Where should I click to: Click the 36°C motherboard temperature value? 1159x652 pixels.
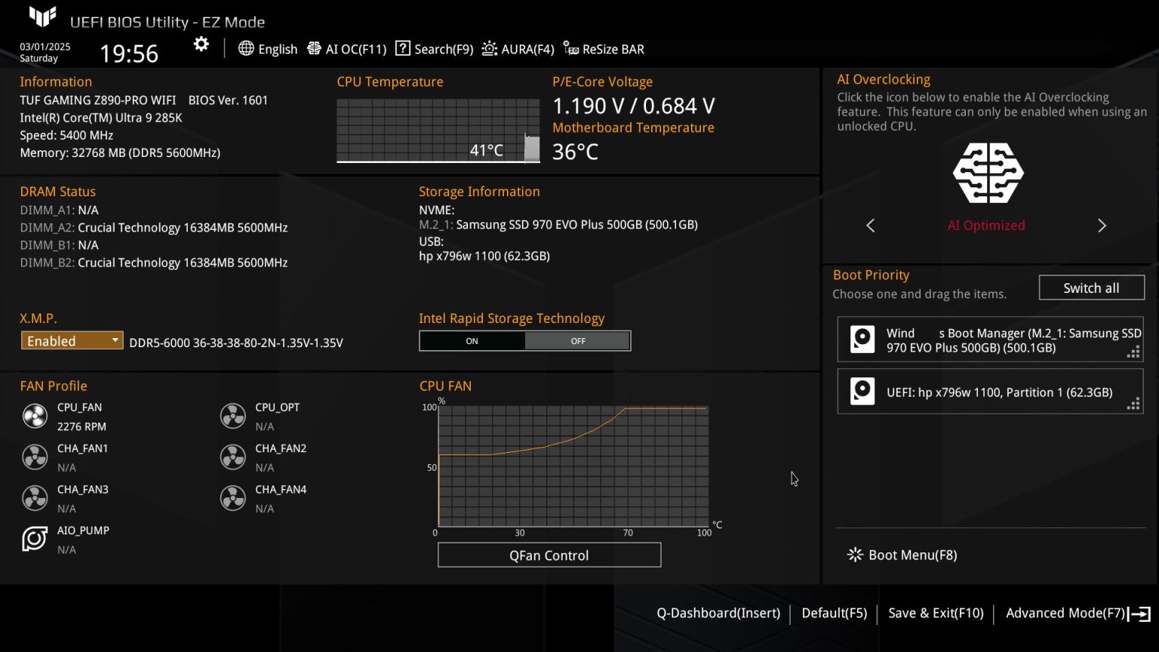click(575, 152)
